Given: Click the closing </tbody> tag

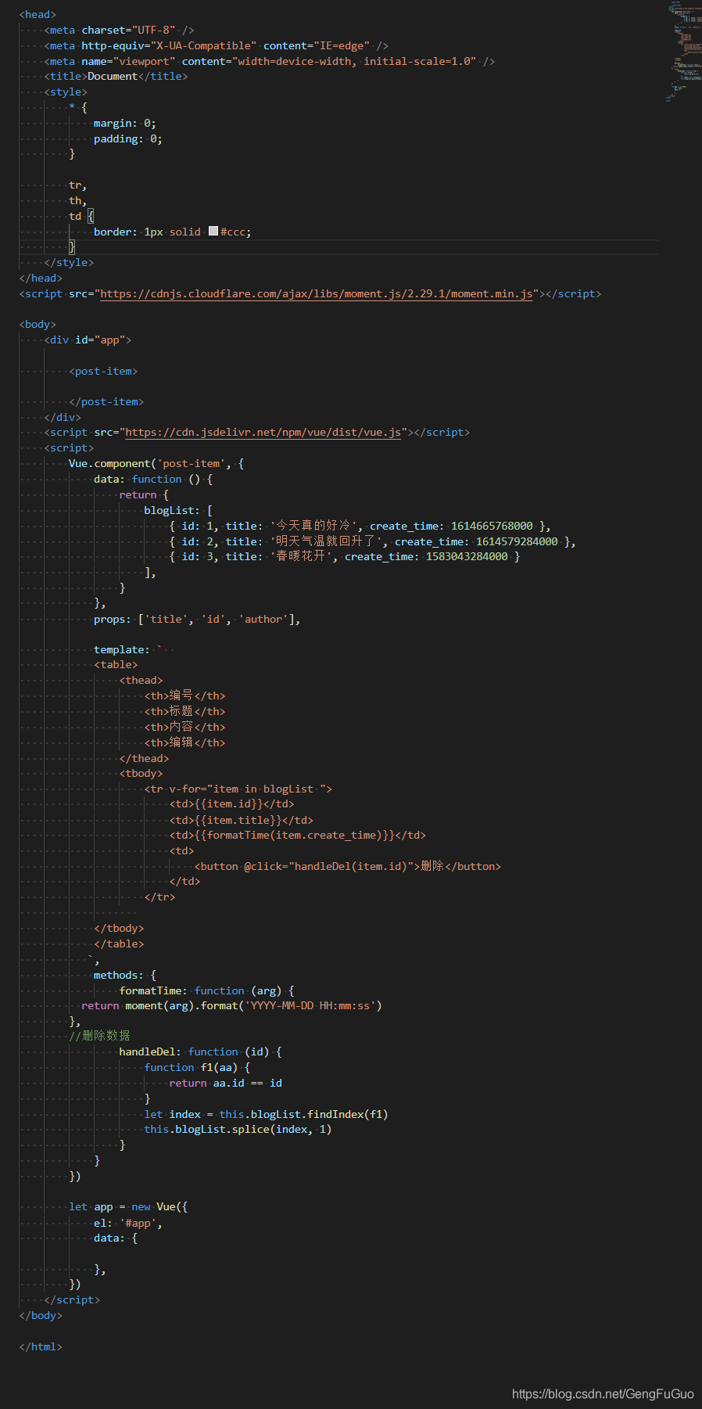Looking at the screenshot, I should pos(119,929).
